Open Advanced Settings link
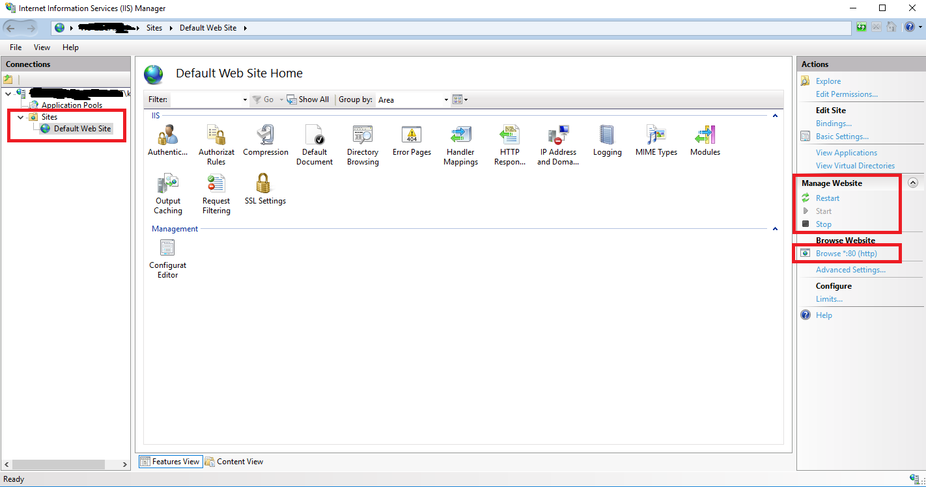Image resolution: width=926 pixels, height=487 pixels. [x=850, y=270]
